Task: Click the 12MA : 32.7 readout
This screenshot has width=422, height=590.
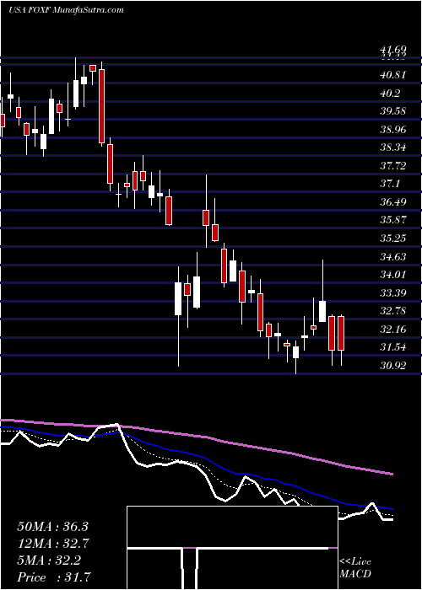Action: click(x=52, y=544)
